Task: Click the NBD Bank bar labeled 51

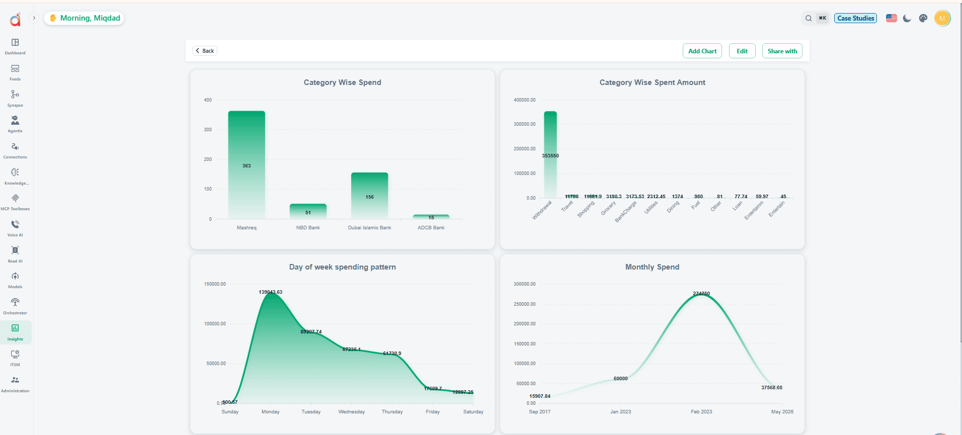Action: (308, 211)
